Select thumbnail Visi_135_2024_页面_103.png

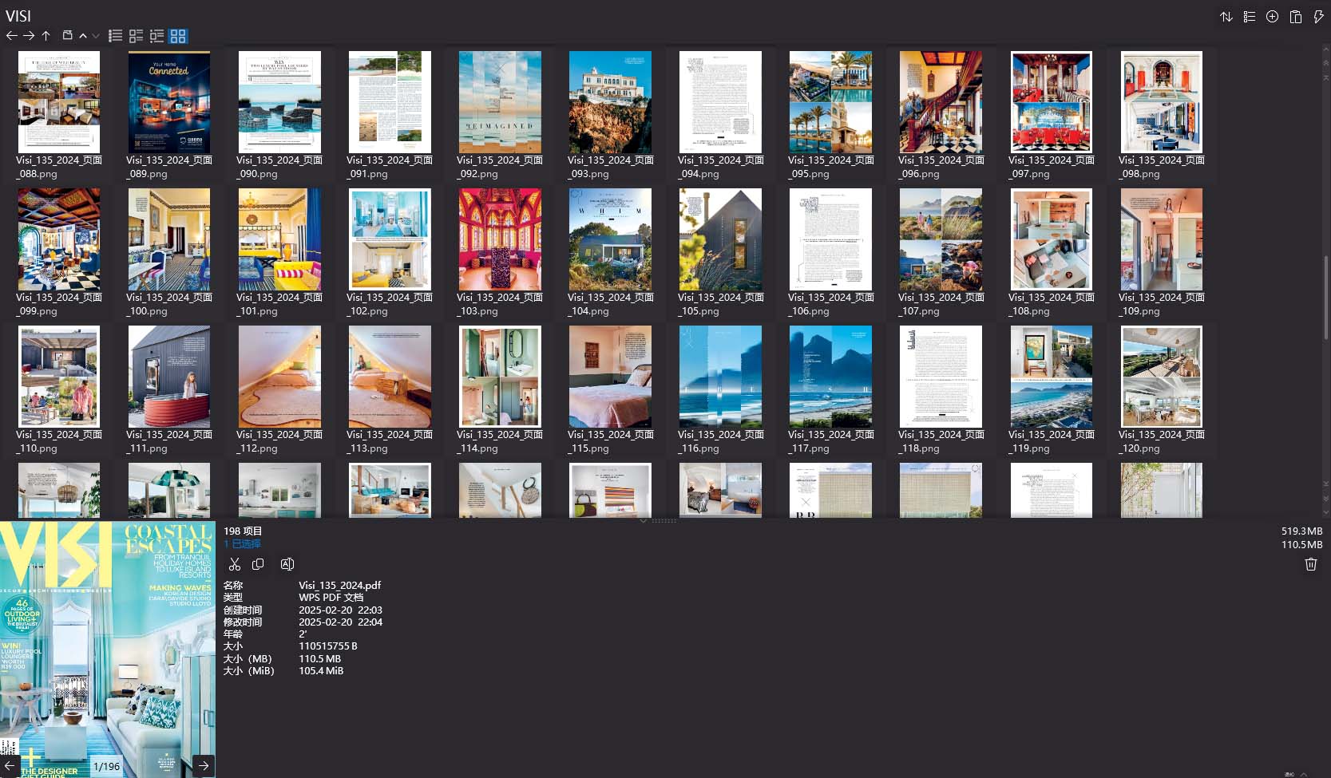(x=500, y=239)
